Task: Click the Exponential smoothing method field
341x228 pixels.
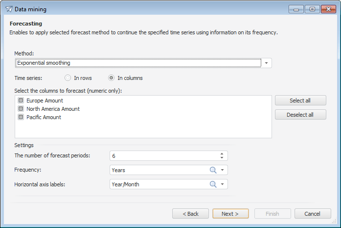Action: point(137,63)
